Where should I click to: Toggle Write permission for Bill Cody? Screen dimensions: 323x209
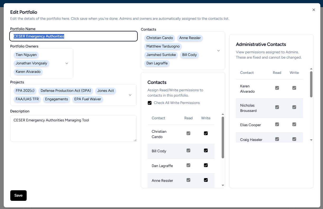click(206, 150)
